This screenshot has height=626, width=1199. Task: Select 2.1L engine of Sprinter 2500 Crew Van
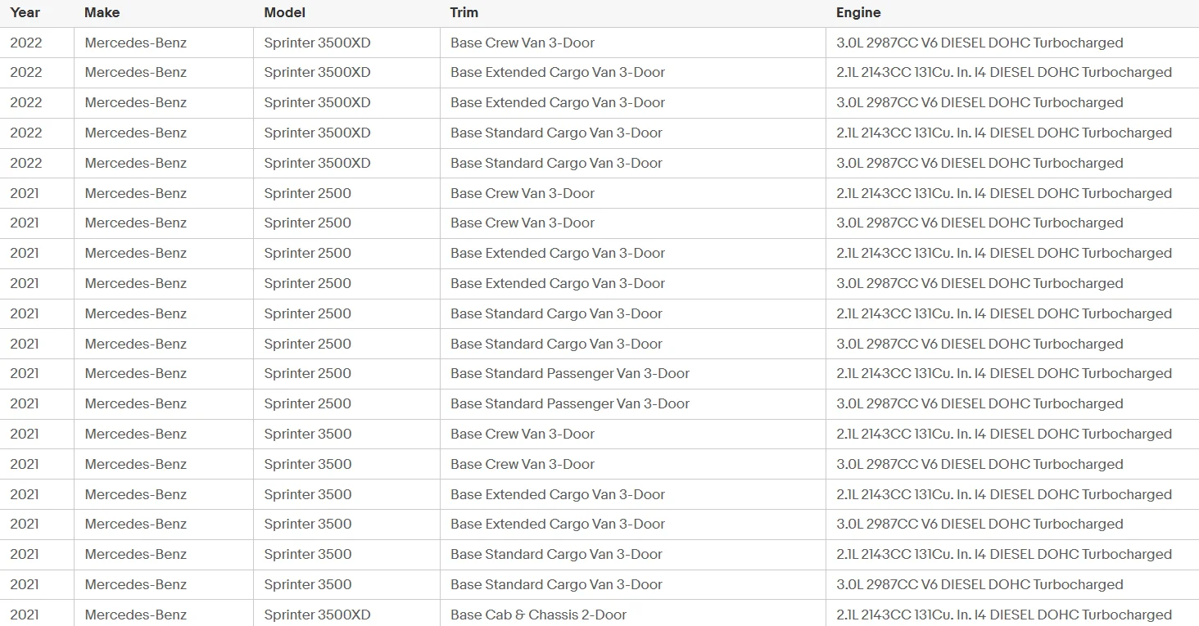pyautogui.click(x=1004, y=193)
